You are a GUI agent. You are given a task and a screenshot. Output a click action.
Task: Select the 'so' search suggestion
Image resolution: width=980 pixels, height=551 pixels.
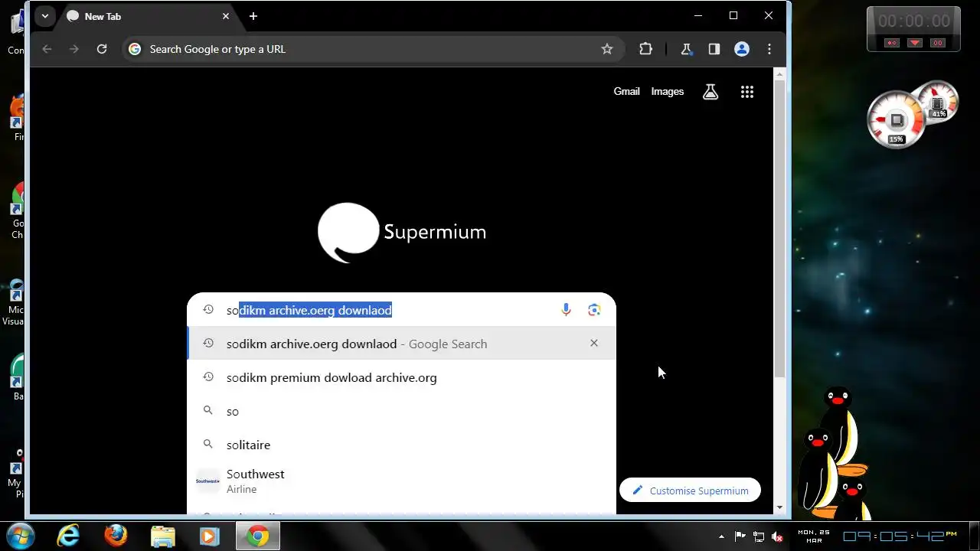coord(401,411)
